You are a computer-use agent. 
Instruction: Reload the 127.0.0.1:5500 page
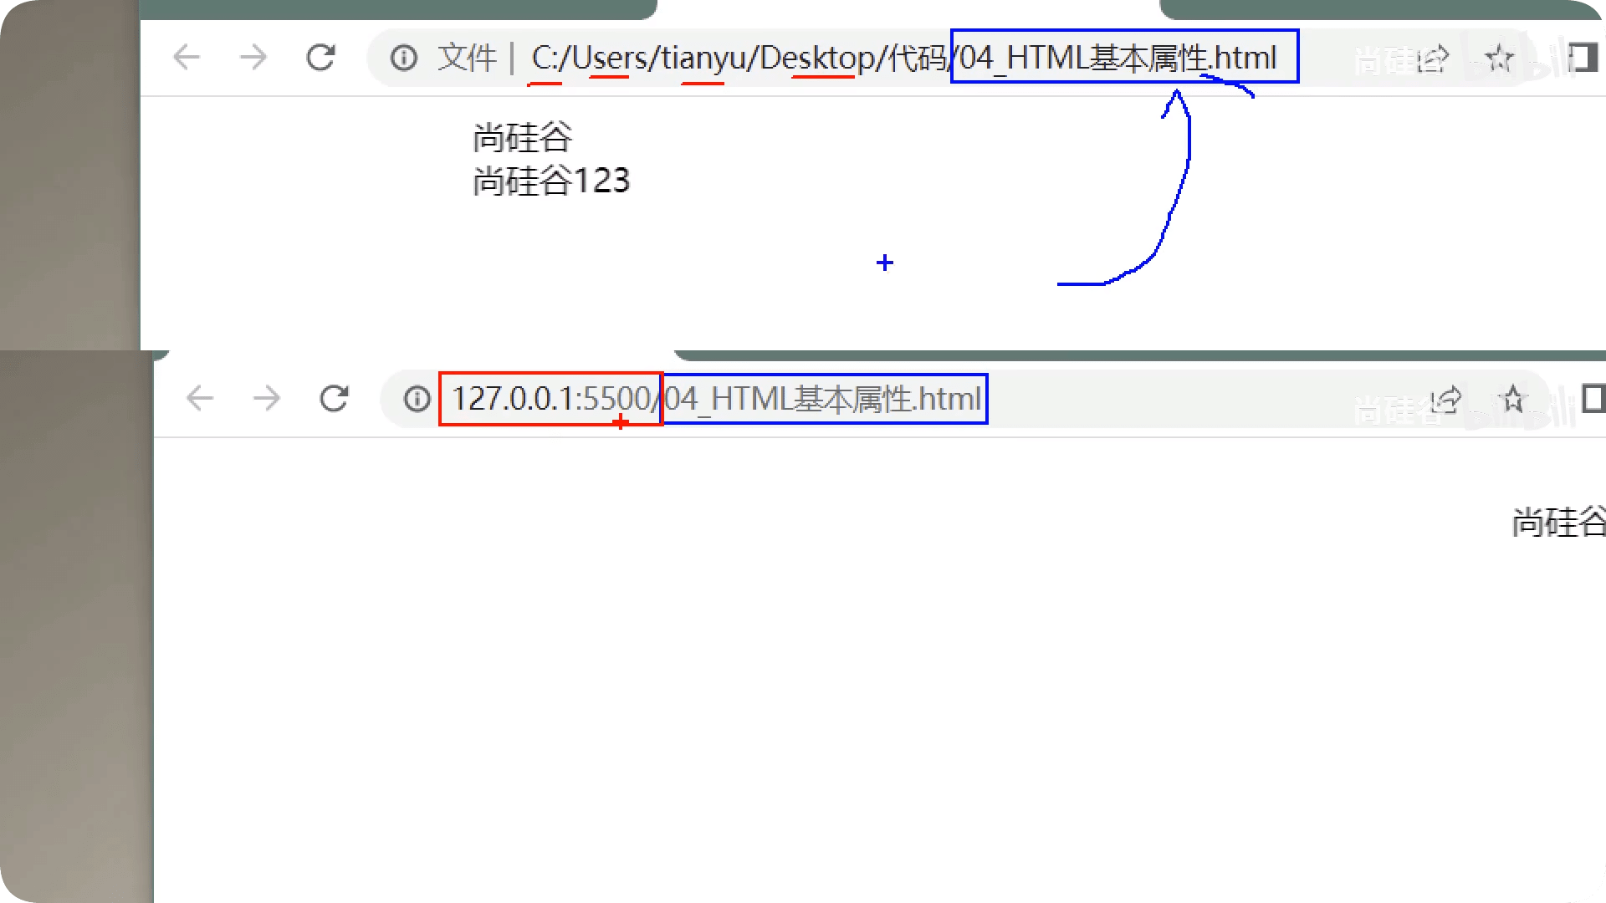tap(334, 398)
